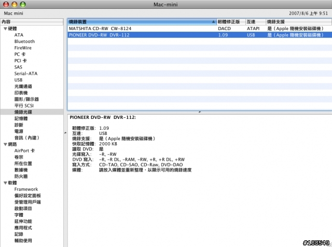The height and width of the screenshot is (247, 332).
Task: Select Bluetooth in the sidebar
Action: (x=24, y=42)
